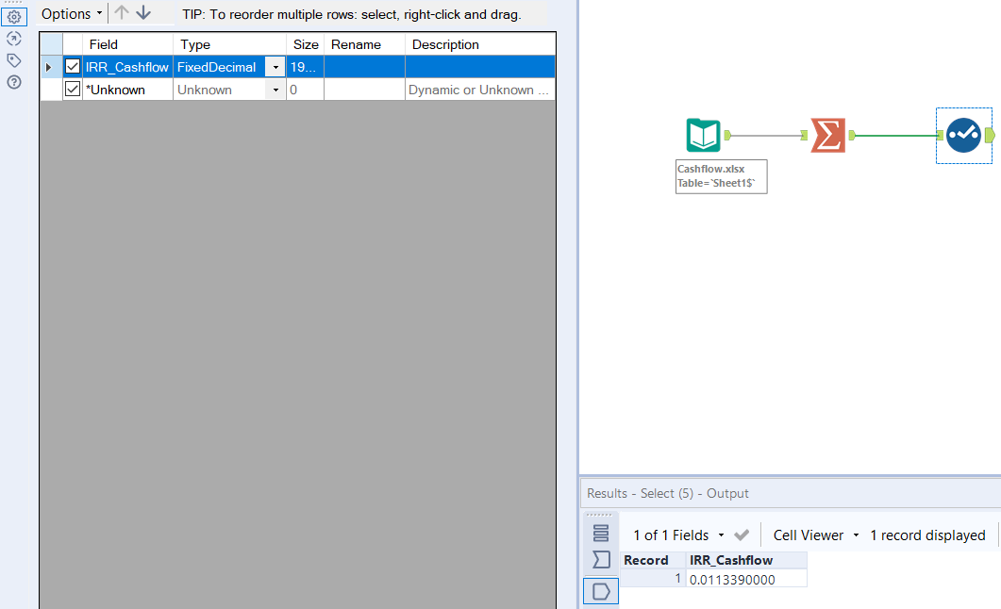
Task: Click the data grid icon in the Results panel
Action: (601, 532)
